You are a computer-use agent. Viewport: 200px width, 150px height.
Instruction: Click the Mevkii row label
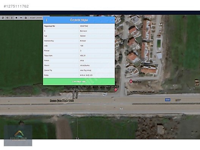47,66
